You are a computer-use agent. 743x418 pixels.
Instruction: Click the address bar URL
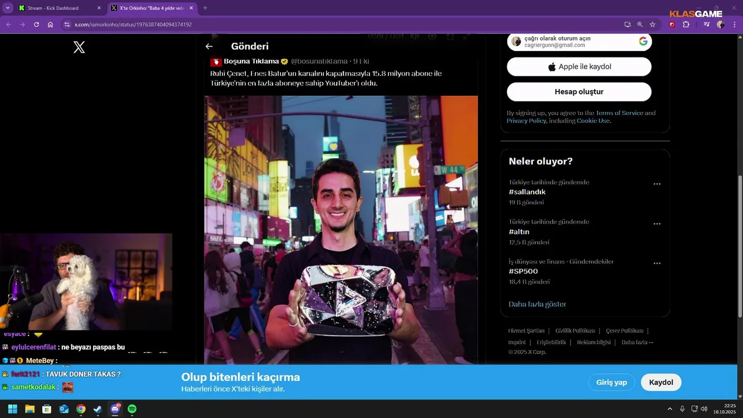133,24
